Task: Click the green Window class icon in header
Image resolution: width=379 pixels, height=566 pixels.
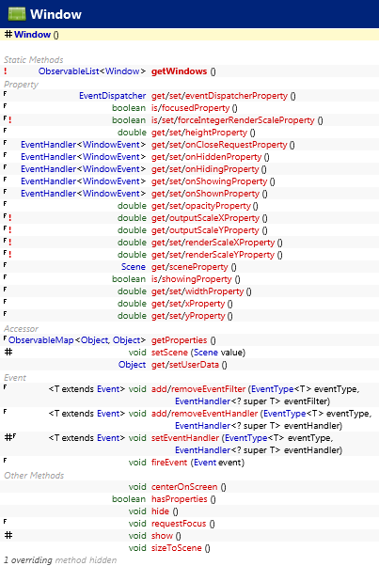Action: [17, 14]
